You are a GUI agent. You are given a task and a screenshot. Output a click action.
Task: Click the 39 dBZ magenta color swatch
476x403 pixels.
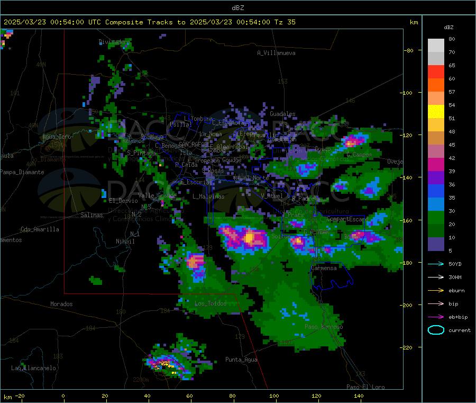tap(436, 164)
